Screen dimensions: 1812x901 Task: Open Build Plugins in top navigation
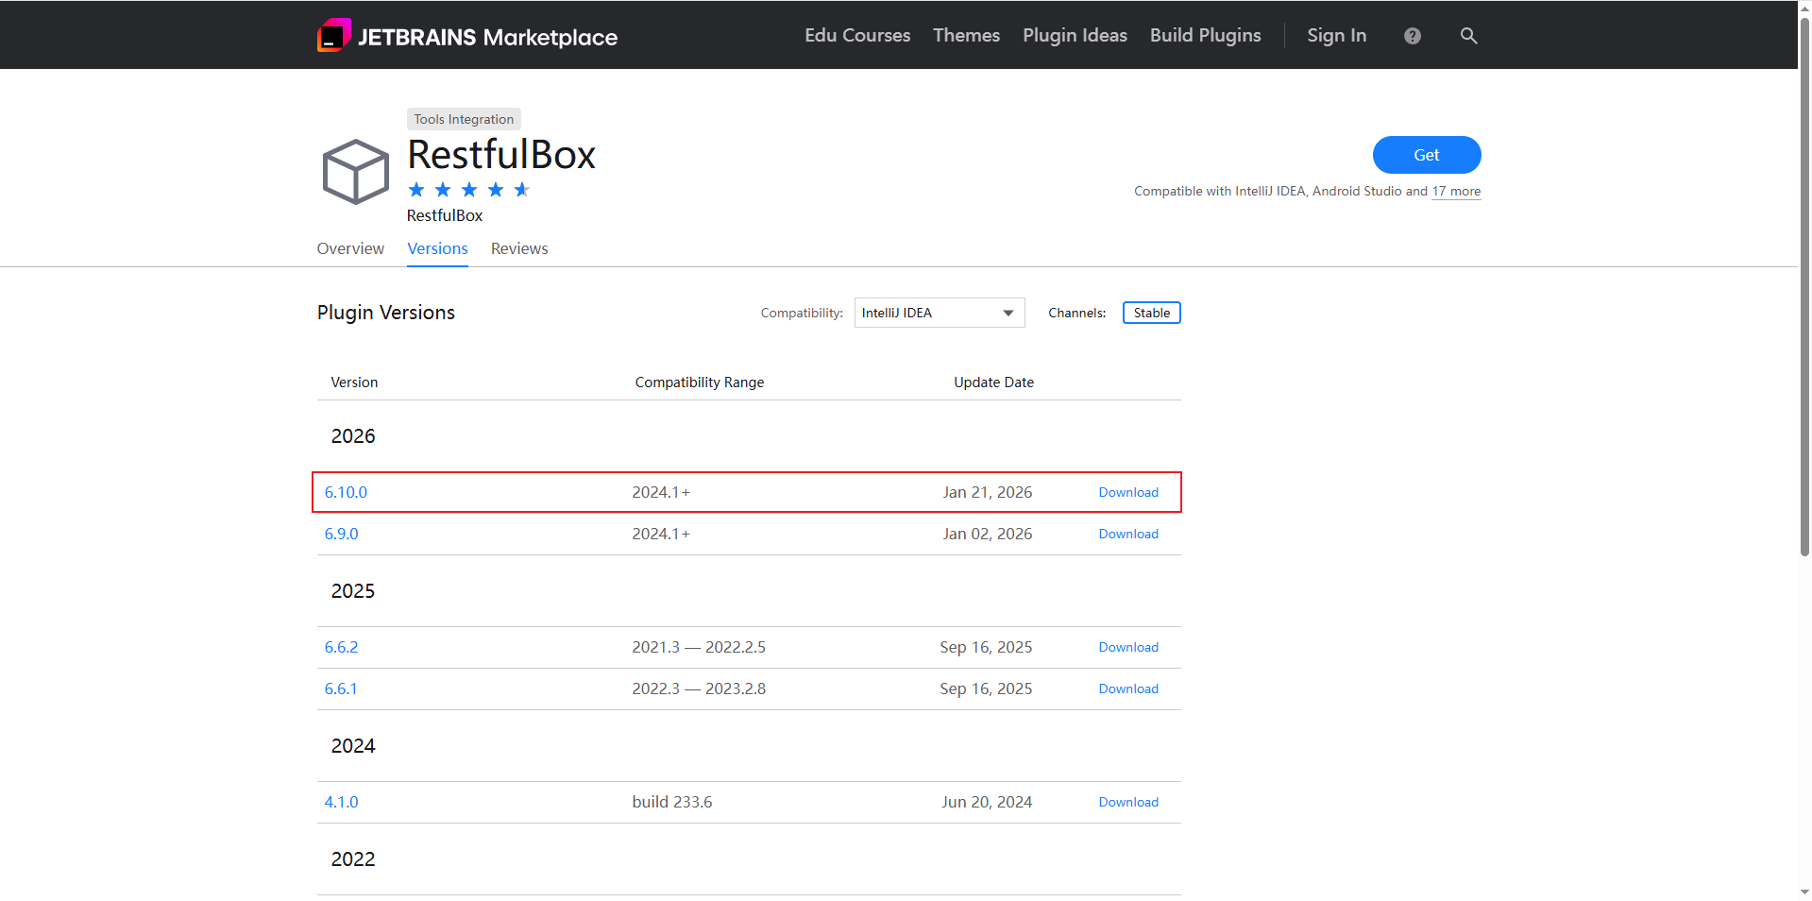pos(1205,35)
